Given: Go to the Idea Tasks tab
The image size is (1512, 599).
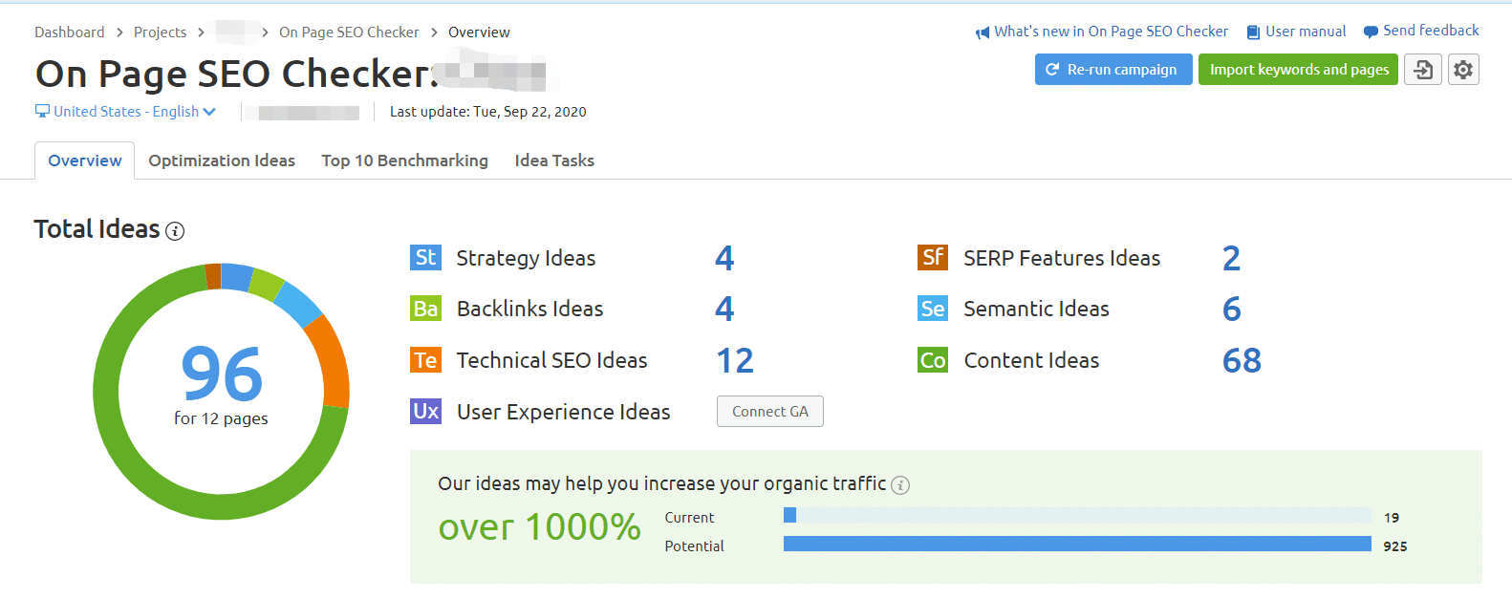Looking at the screenshot, I should click(x=554, y=160).
